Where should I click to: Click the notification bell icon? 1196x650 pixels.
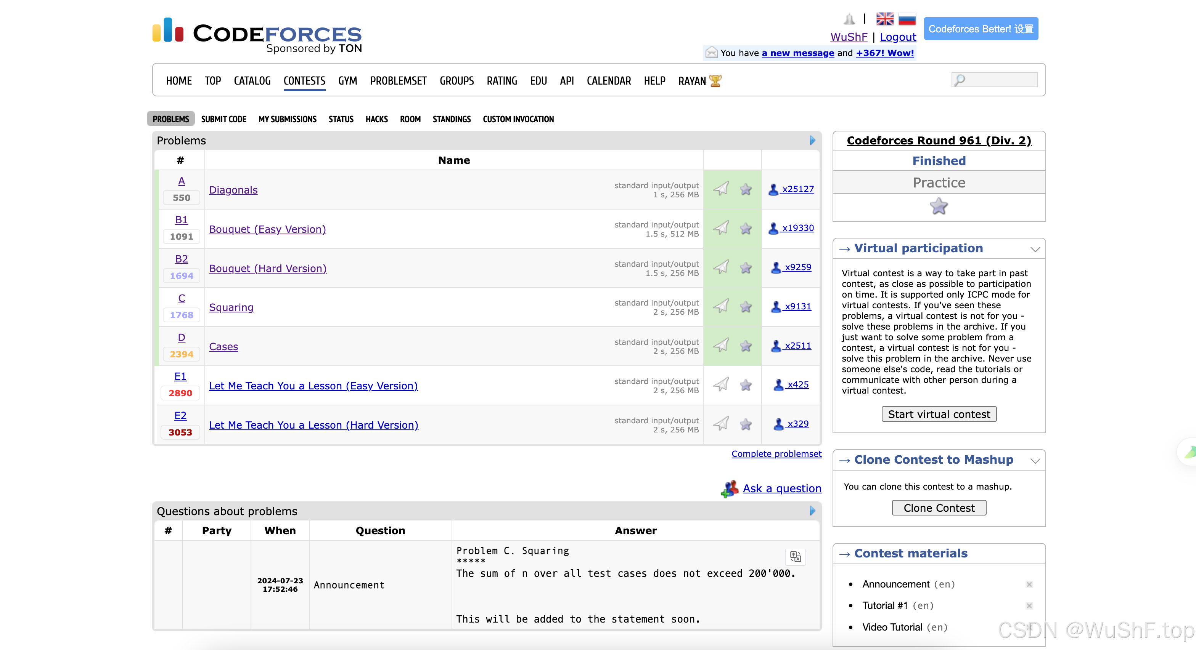[x=849, y=19]
